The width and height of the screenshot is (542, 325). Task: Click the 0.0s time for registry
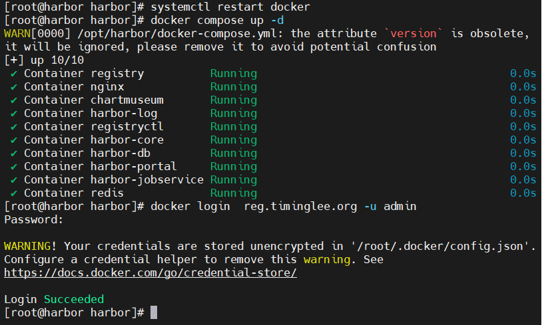(x=523, y=74)
